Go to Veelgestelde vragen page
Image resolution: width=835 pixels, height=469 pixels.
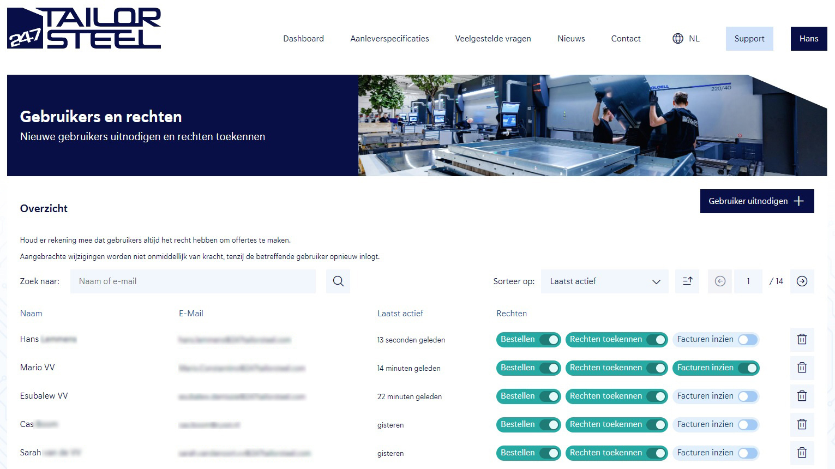click(493, 39)
